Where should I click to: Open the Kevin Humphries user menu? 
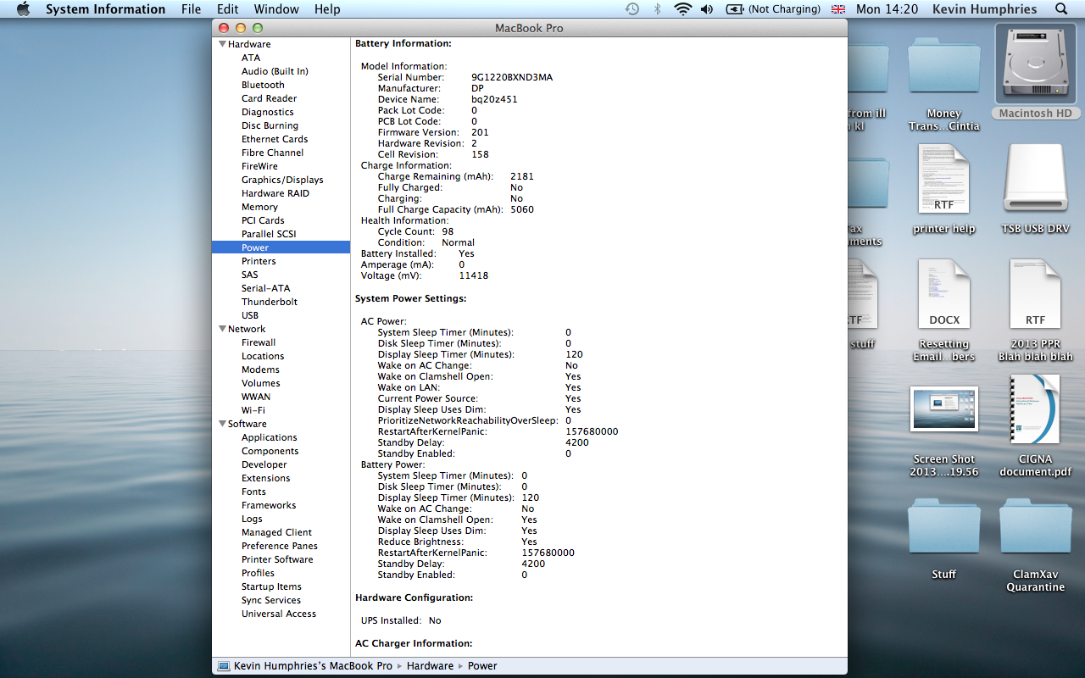point(984,9)
